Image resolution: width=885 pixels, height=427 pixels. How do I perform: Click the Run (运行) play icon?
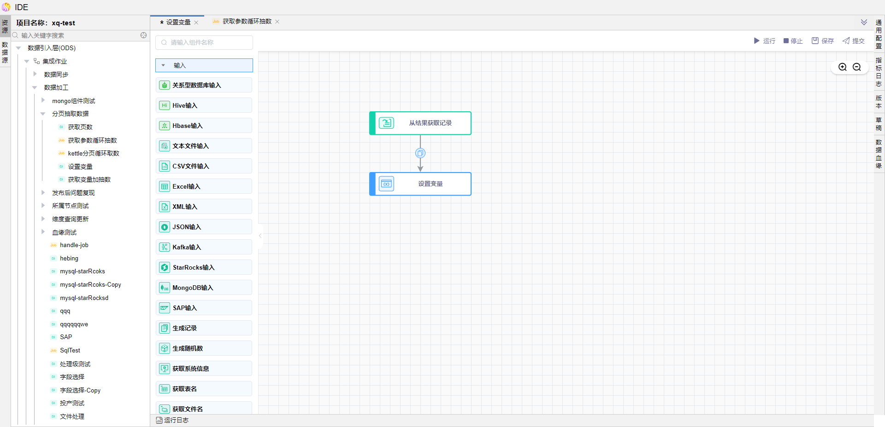pos(756,41)
